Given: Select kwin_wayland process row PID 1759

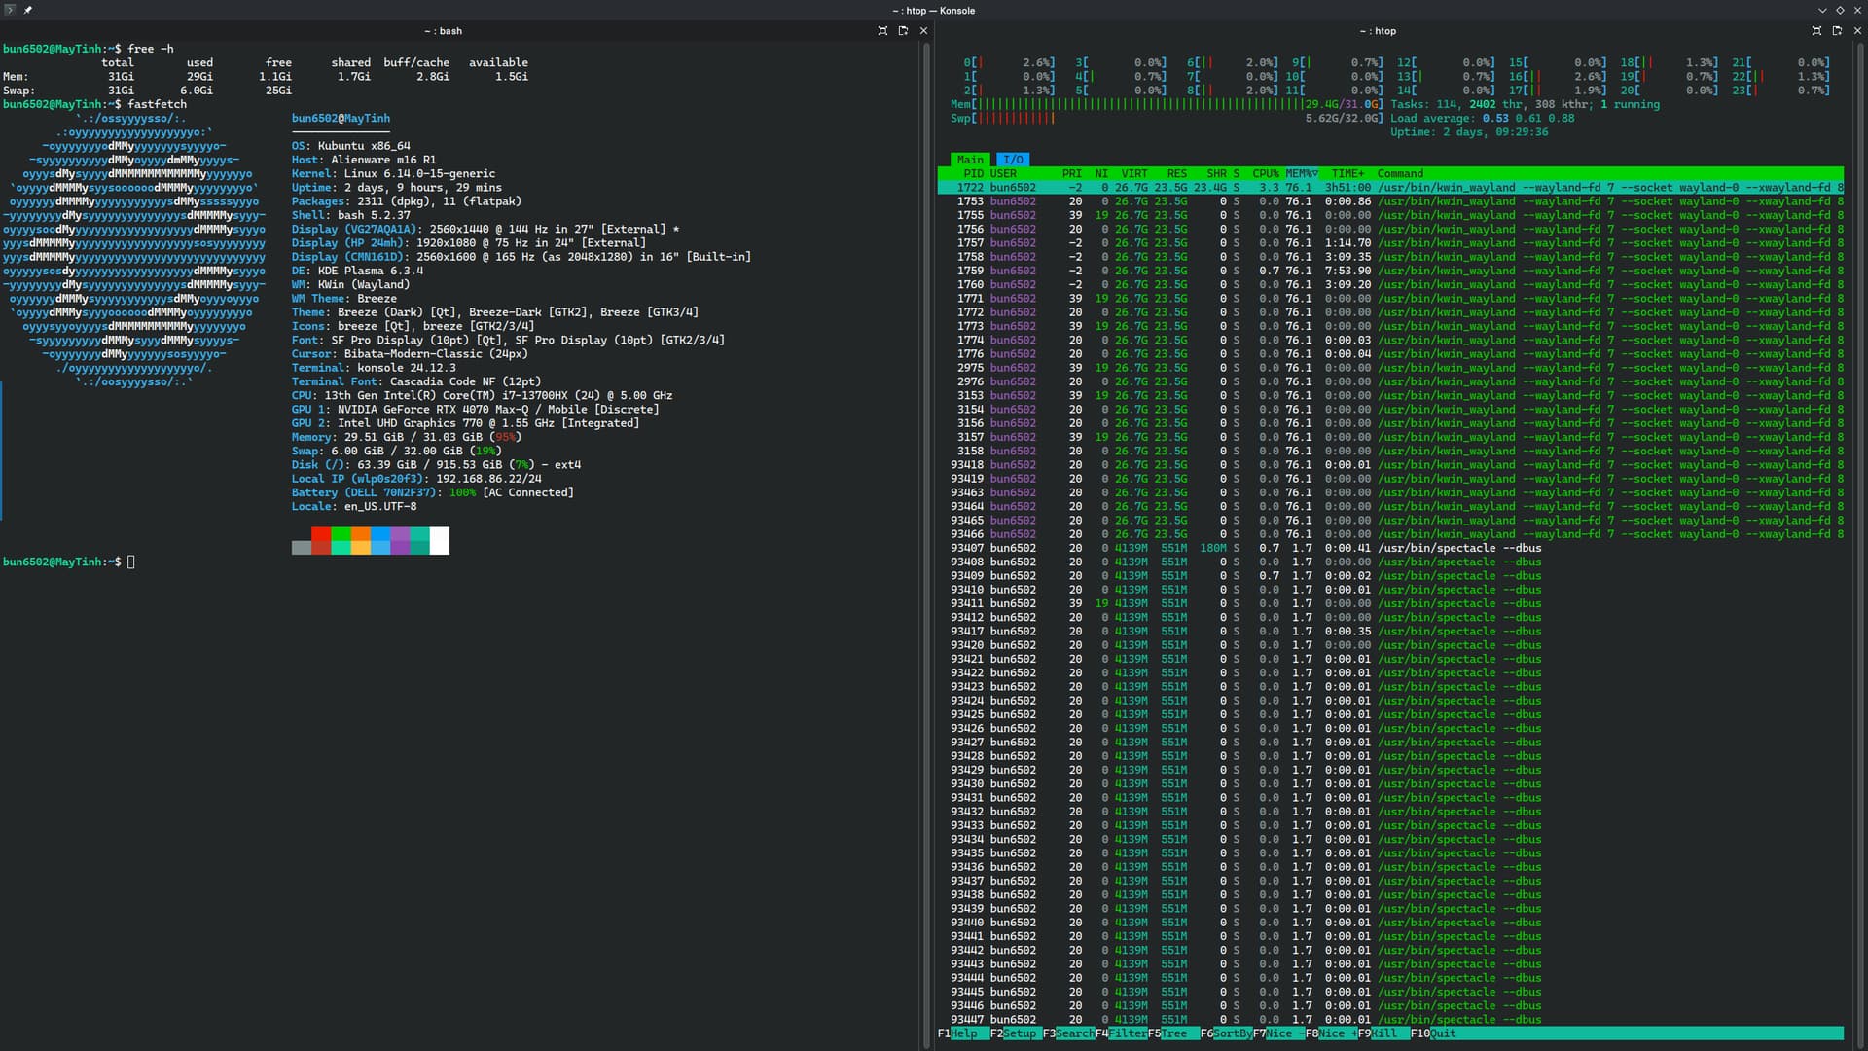Looking at the screenshot, I should (1390, 271).
